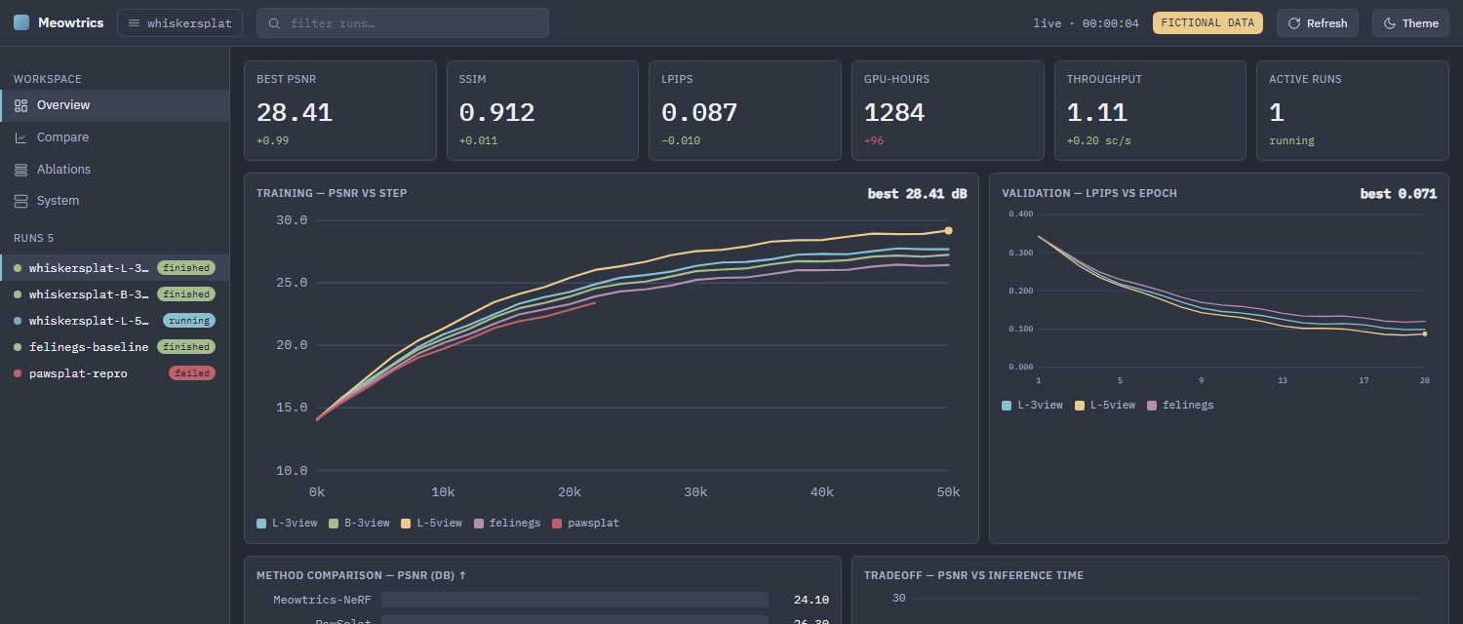Viewport: 1463px width, 624px height.
Task: Click the green dot beside felinegs-baseline
Action: coord(18,347)
